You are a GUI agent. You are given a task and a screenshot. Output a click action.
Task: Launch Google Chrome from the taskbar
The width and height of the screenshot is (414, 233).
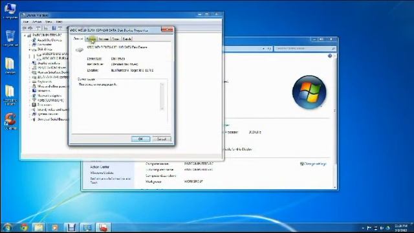(24, 227)
